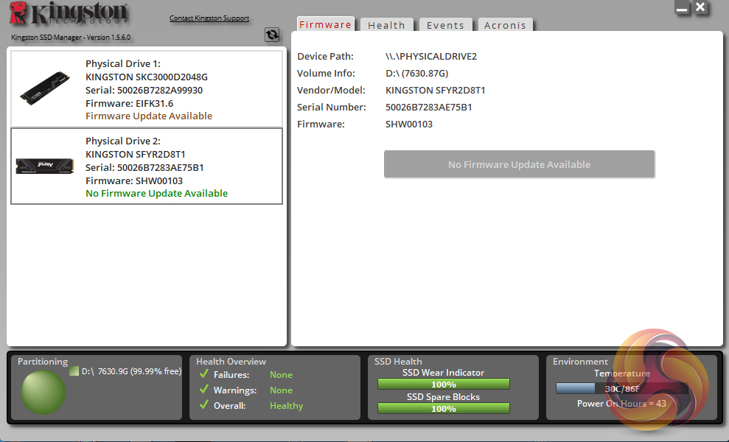Click the SSD Wear Indicator 100% bar

pyautogui.click(x=444, y=385)
